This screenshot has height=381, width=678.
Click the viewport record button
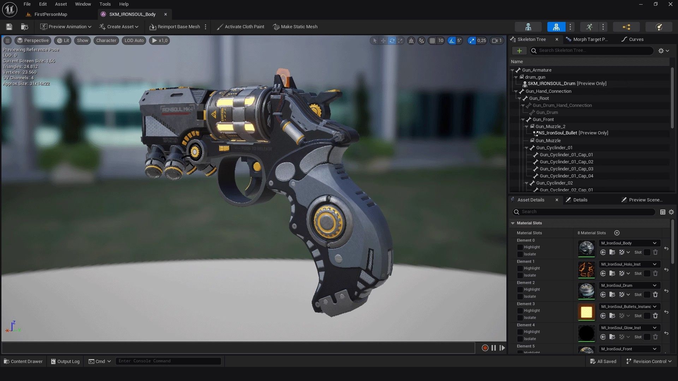coord(485,348)
